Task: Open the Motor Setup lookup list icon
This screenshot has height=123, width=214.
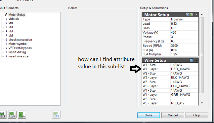Action: coord(192,15)
